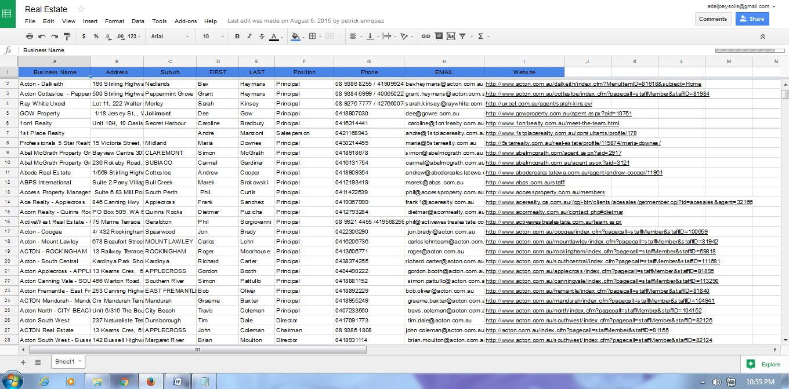The image size is (789, 389).
Task: Open Firefox from taskbar
Action: [151, 381]
